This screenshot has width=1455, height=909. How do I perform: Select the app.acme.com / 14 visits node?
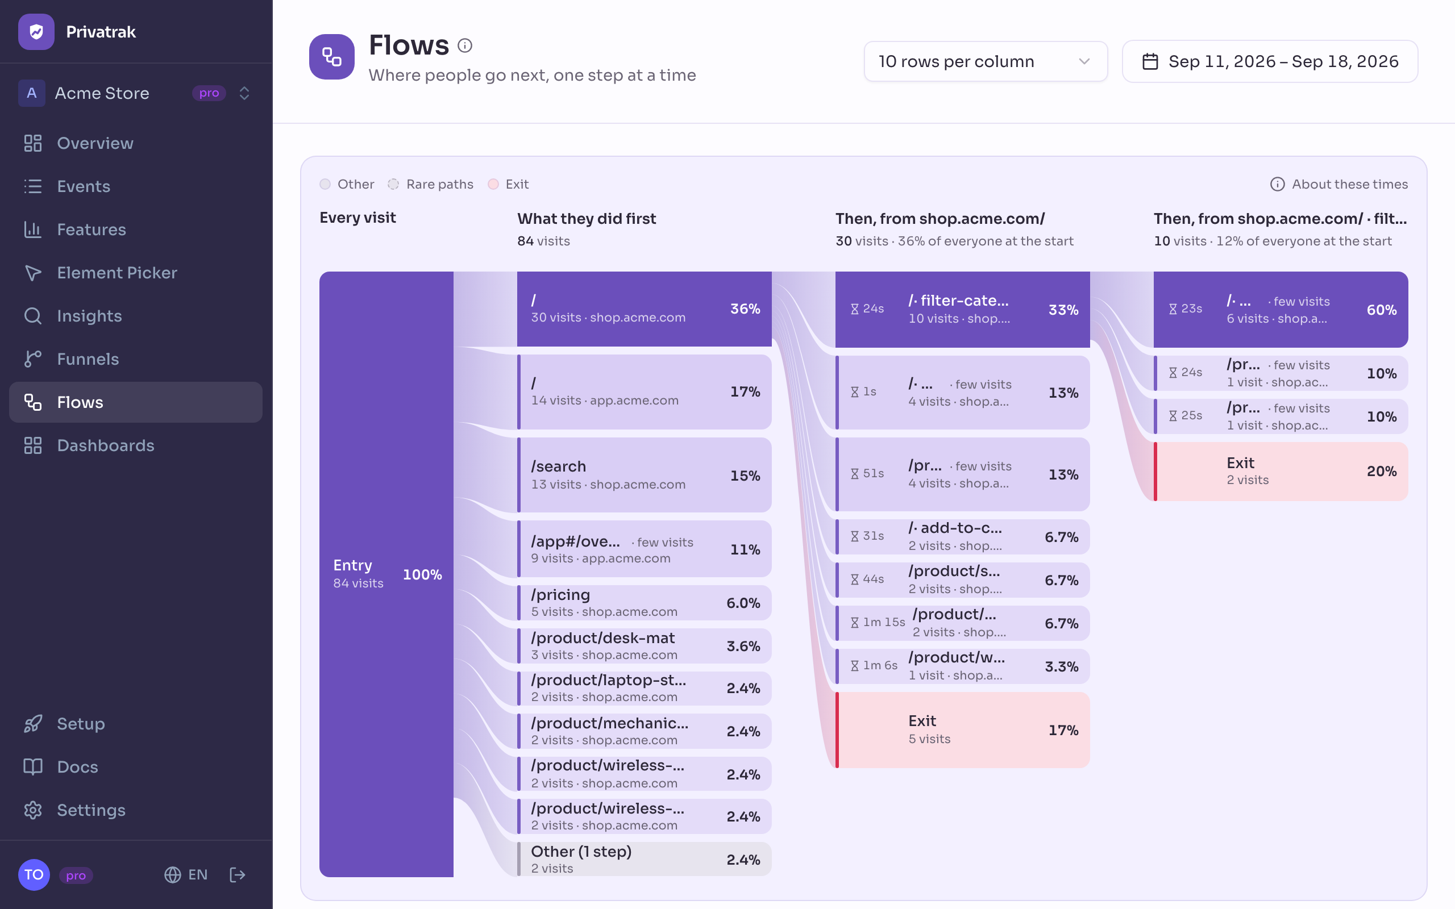[x=645, y=392]
